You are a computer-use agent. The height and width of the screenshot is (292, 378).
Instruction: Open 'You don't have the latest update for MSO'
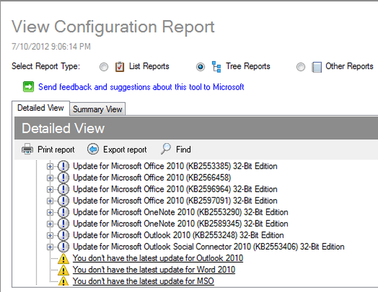click(143, 281)
